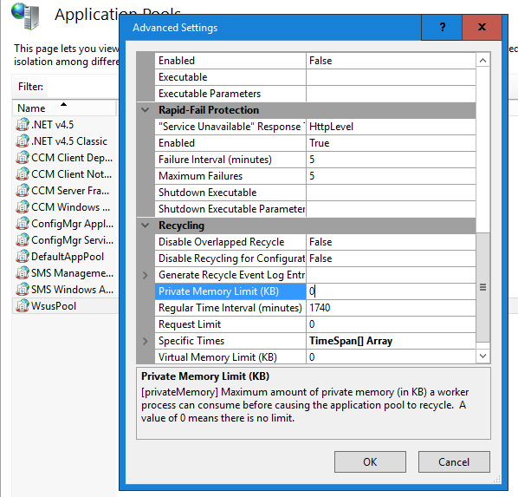Click the Failure Interval (minutes) value
Viewport: 518px width, 497px height.
click(x=391, y=160)
